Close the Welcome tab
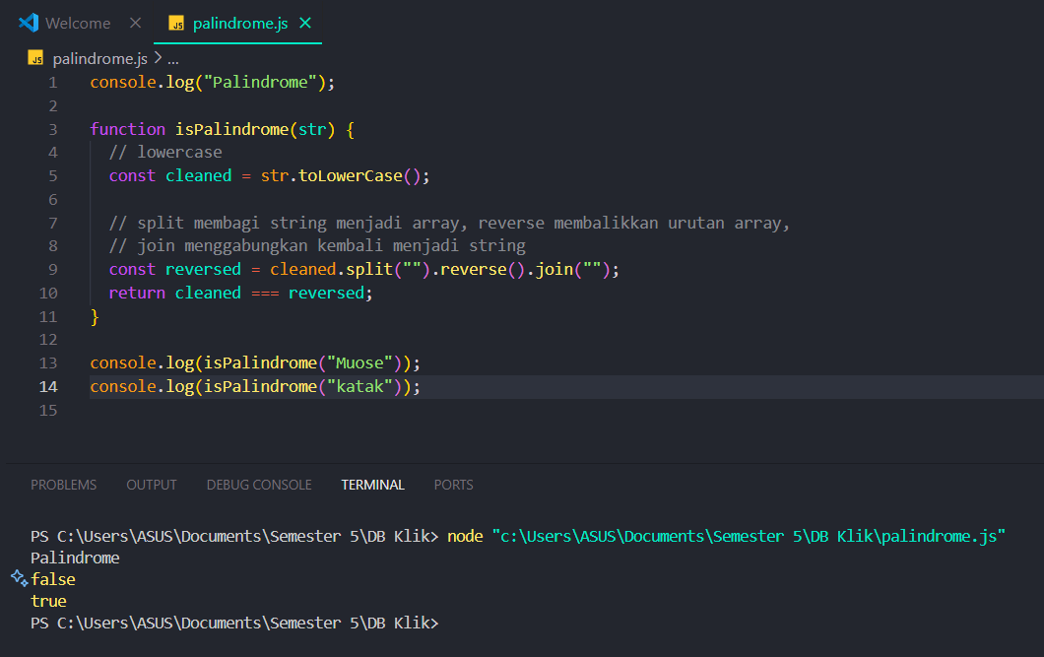This screenshot has height=657, width=1044. 136,23
